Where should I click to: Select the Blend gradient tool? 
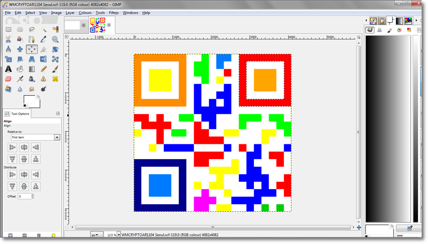[x=32, y=69]
